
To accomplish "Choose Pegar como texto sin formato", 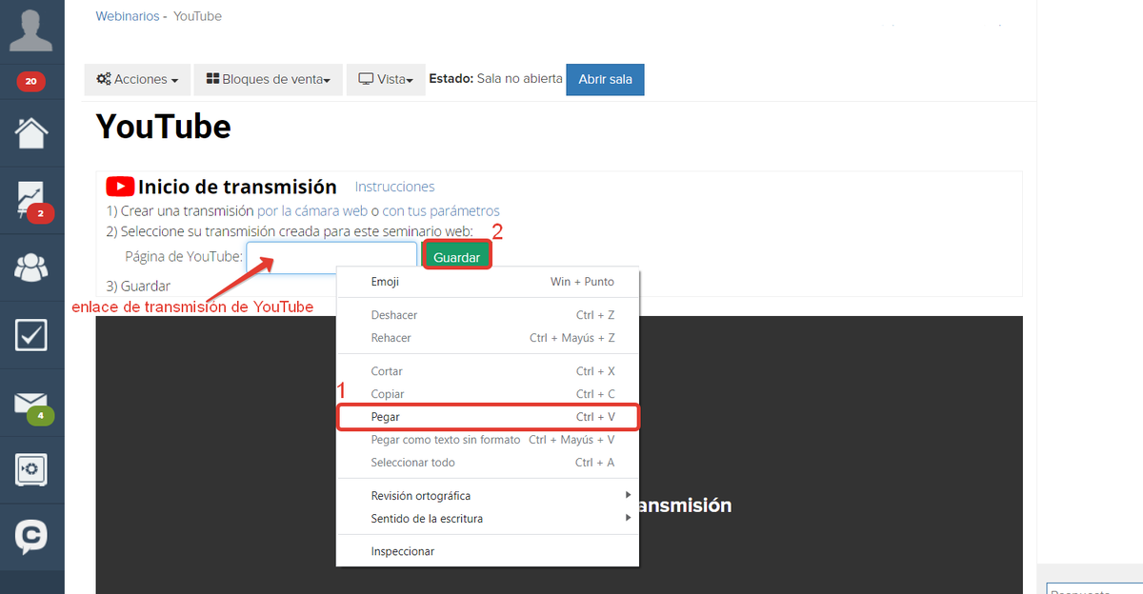I will pos(488,440).
